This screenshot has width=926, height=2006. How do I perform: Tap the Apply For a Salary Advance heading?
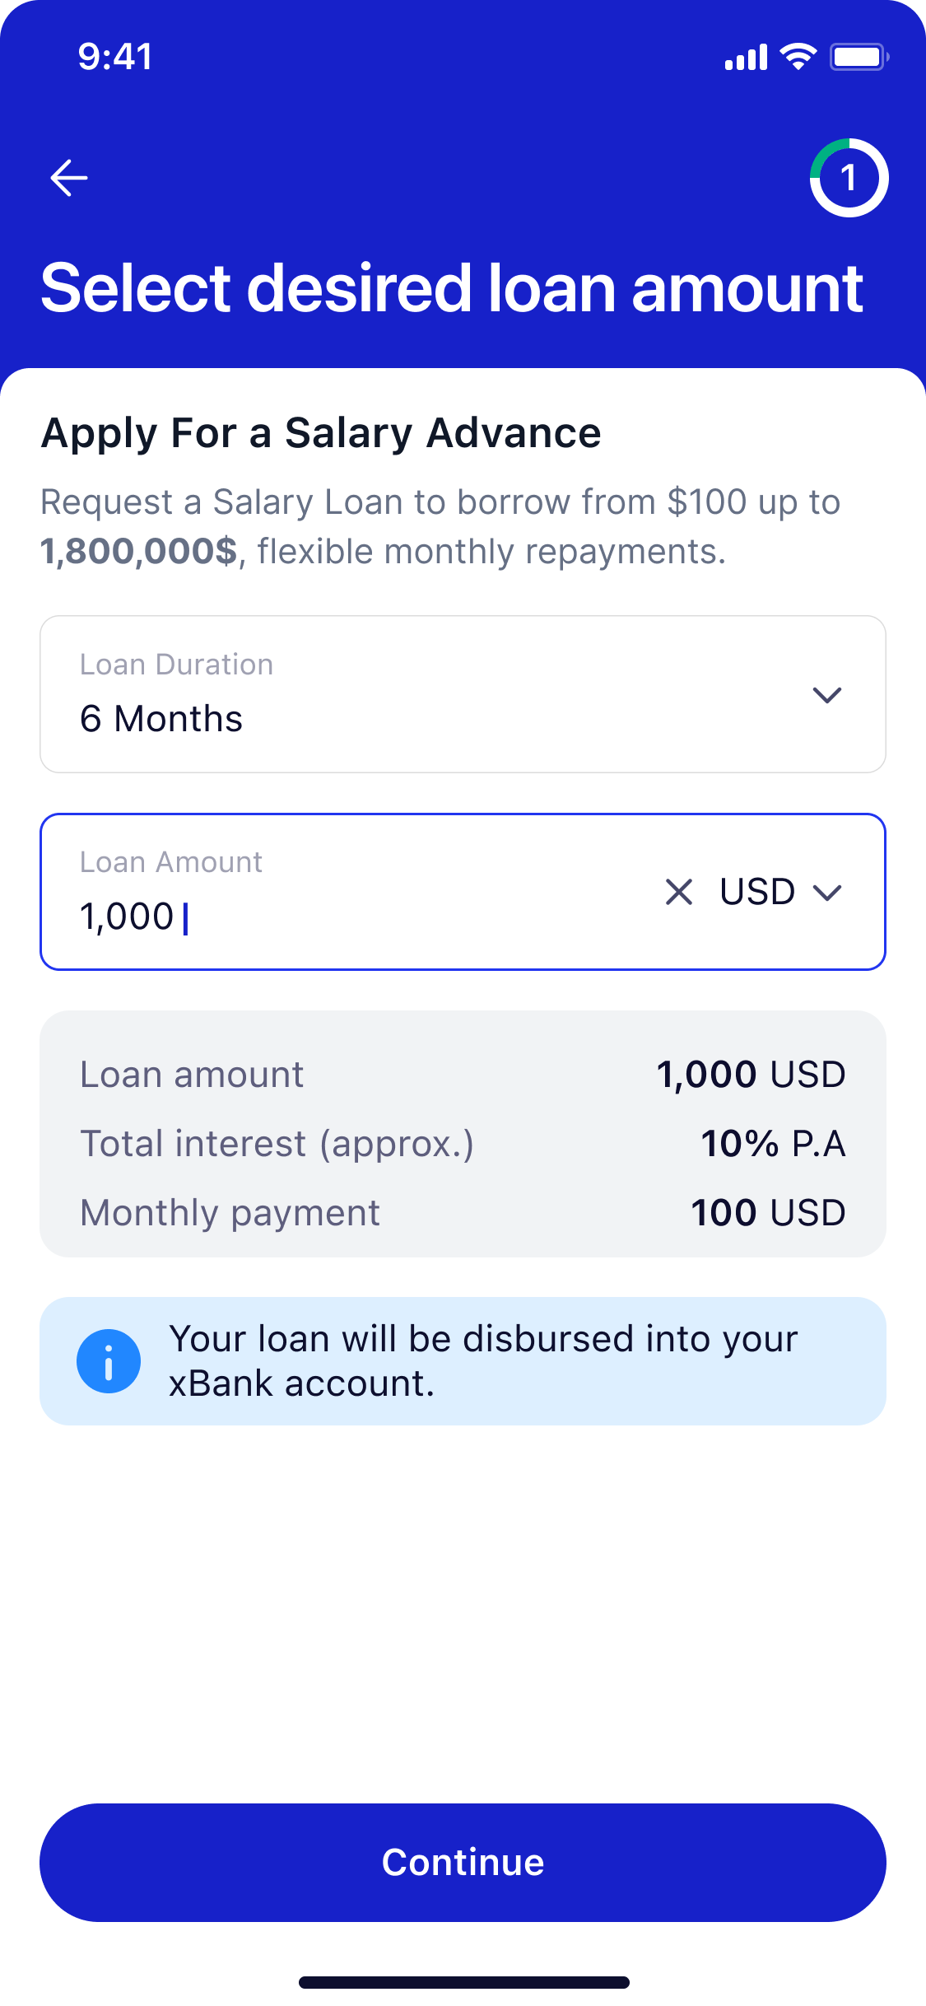pos(321,433)
